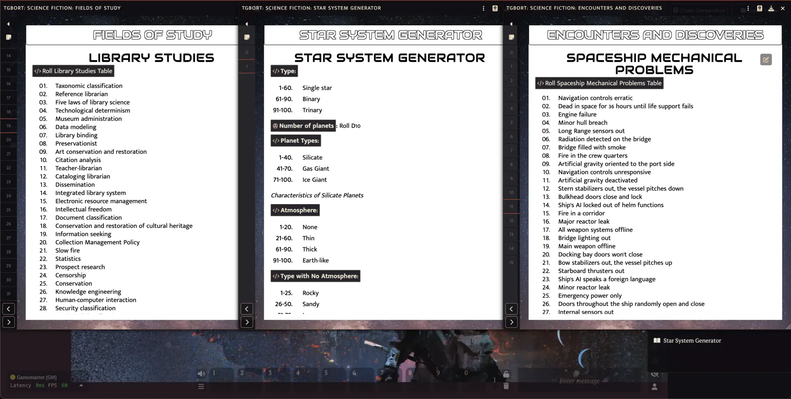Click the compendium icon in Star System Generator header
Viewport: 791px width, 399px height.
coord(495,8)
